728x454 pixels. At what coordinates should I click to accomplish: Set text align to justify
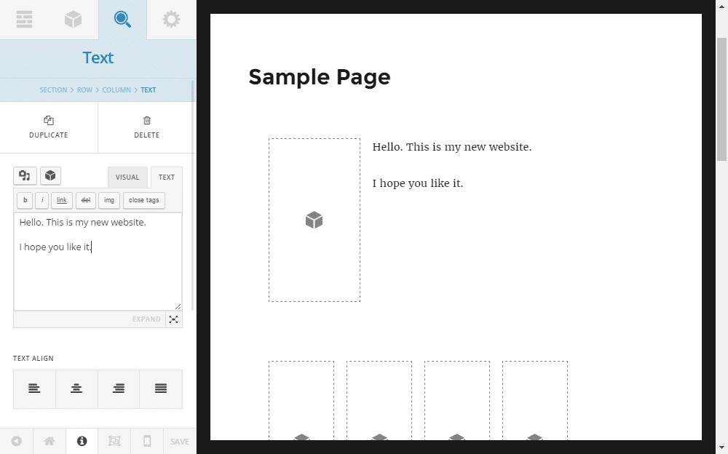[161, 389]
